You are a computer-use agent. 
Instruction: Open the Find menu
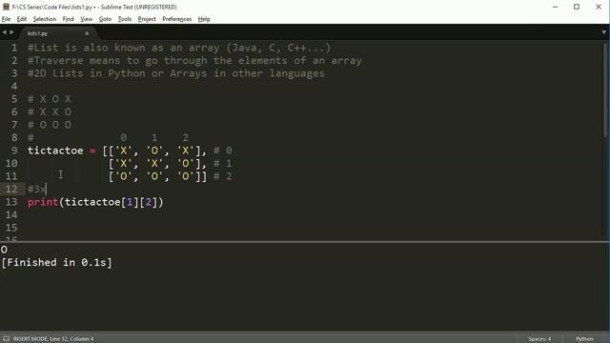(68, 19)
